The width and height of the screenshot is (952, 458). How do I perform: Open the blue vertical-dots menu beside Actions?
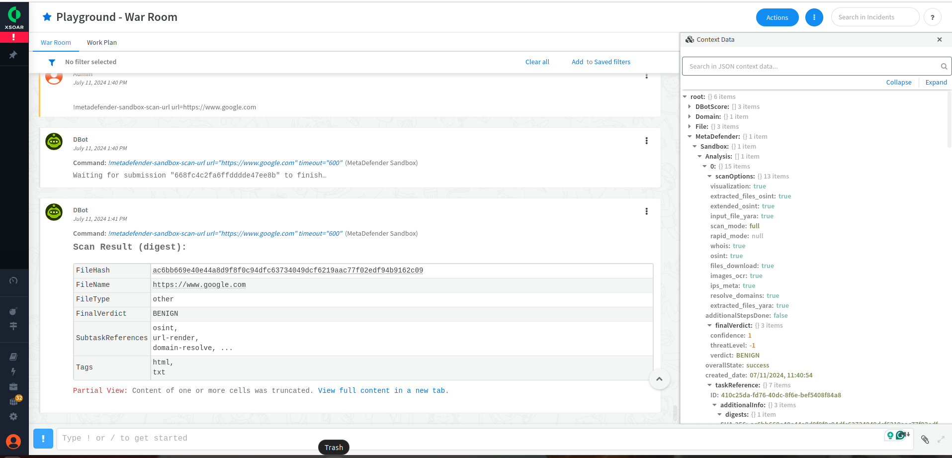(814, 17)
